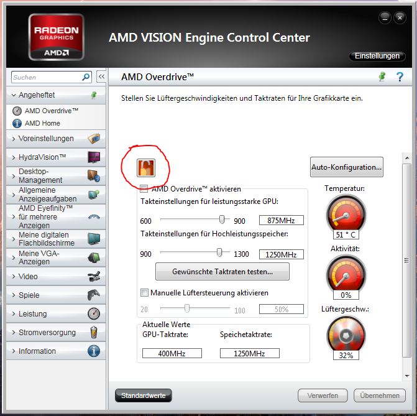This screenshot has height=416, width=417.
Task: Click the Stromversorgung battery icon
Action: click(x=94, y=332)
